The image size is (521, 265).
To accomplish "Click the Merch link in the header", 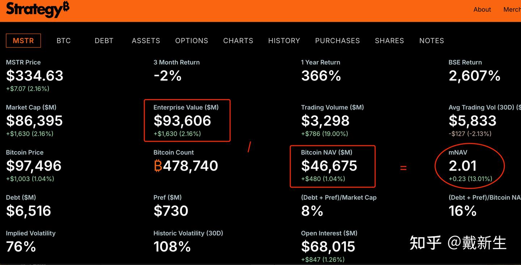I will click(x=512, y=10).
